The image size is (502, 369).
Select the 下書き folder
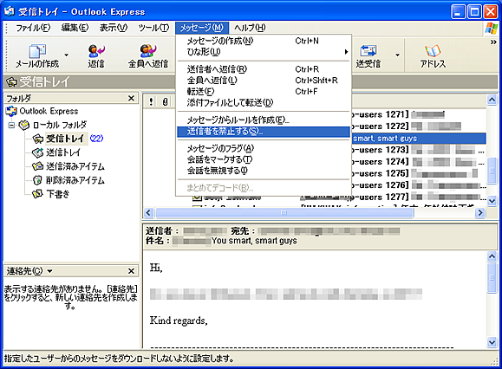(58, 194)
